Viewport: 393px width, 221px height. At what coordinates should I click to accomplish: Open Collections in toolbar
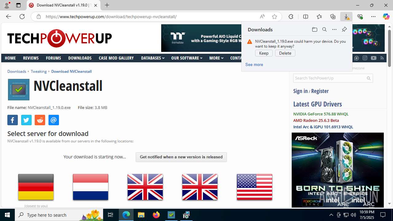point(333,17)
